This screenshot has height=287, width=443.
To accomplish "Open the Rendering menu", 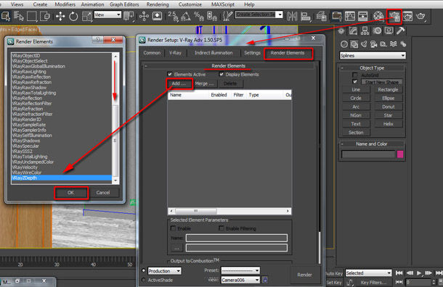I will [x=158, y=4].
